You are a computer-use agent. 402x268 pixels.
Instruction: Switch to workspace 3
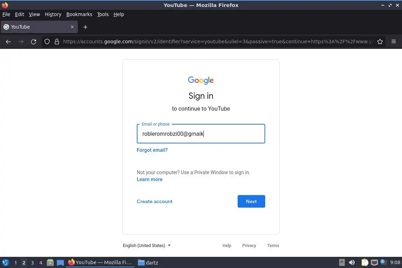(x=32, y=263)
